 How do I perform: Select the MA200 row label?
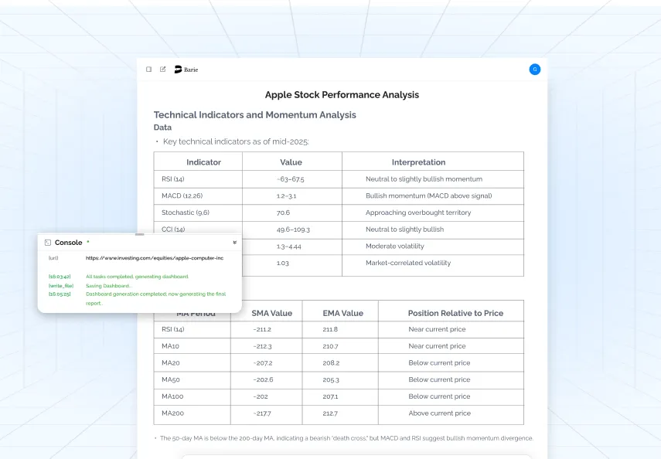click(x=173, y=413)
